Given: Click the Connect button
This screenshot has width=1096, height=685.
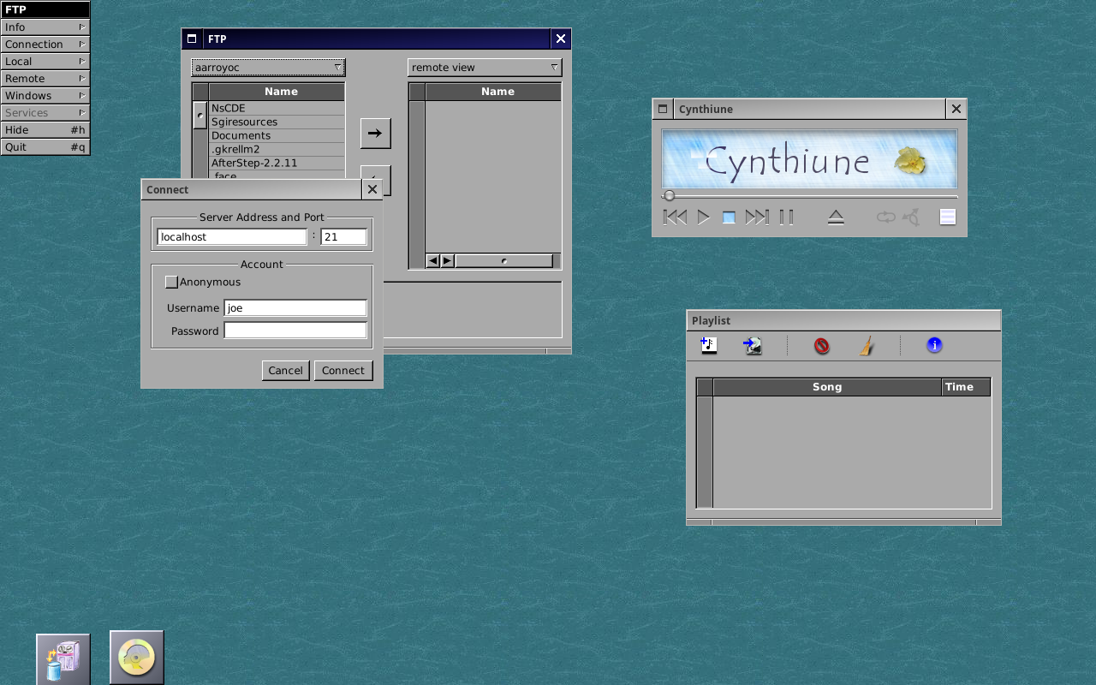Looking at the screenshot, I should (x=343, y=371).
